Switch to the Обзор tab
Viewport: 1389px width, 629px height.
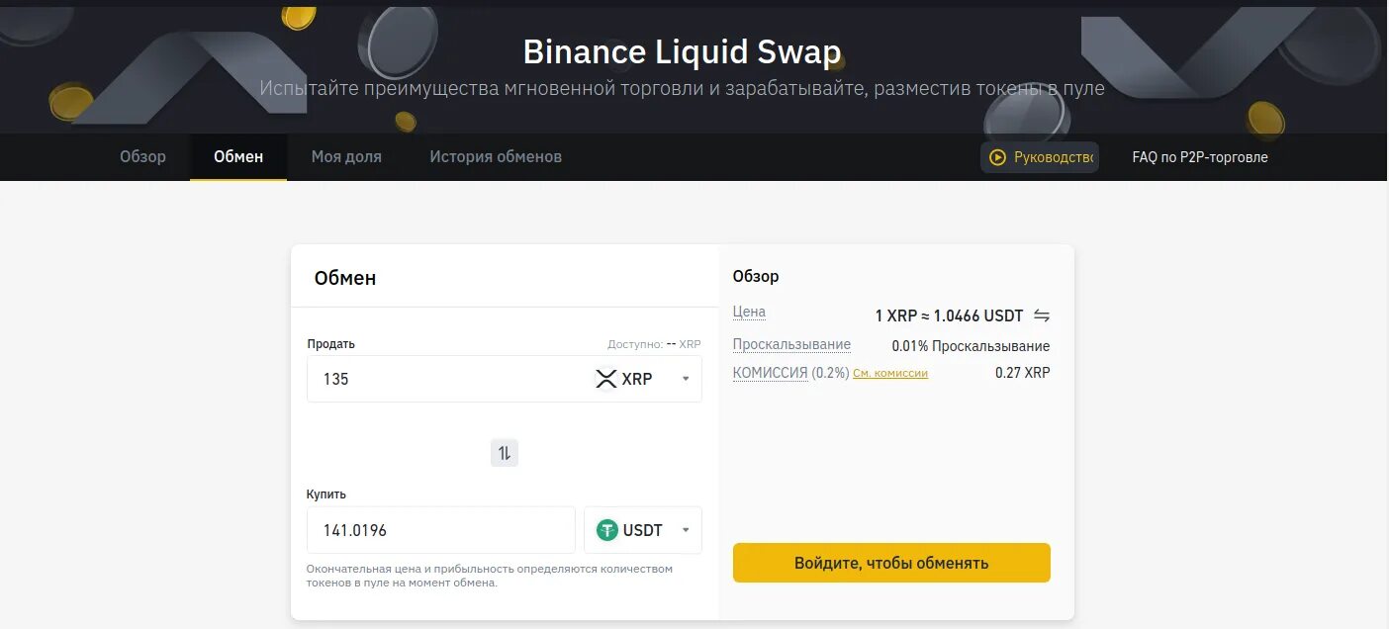pos(142,156)
